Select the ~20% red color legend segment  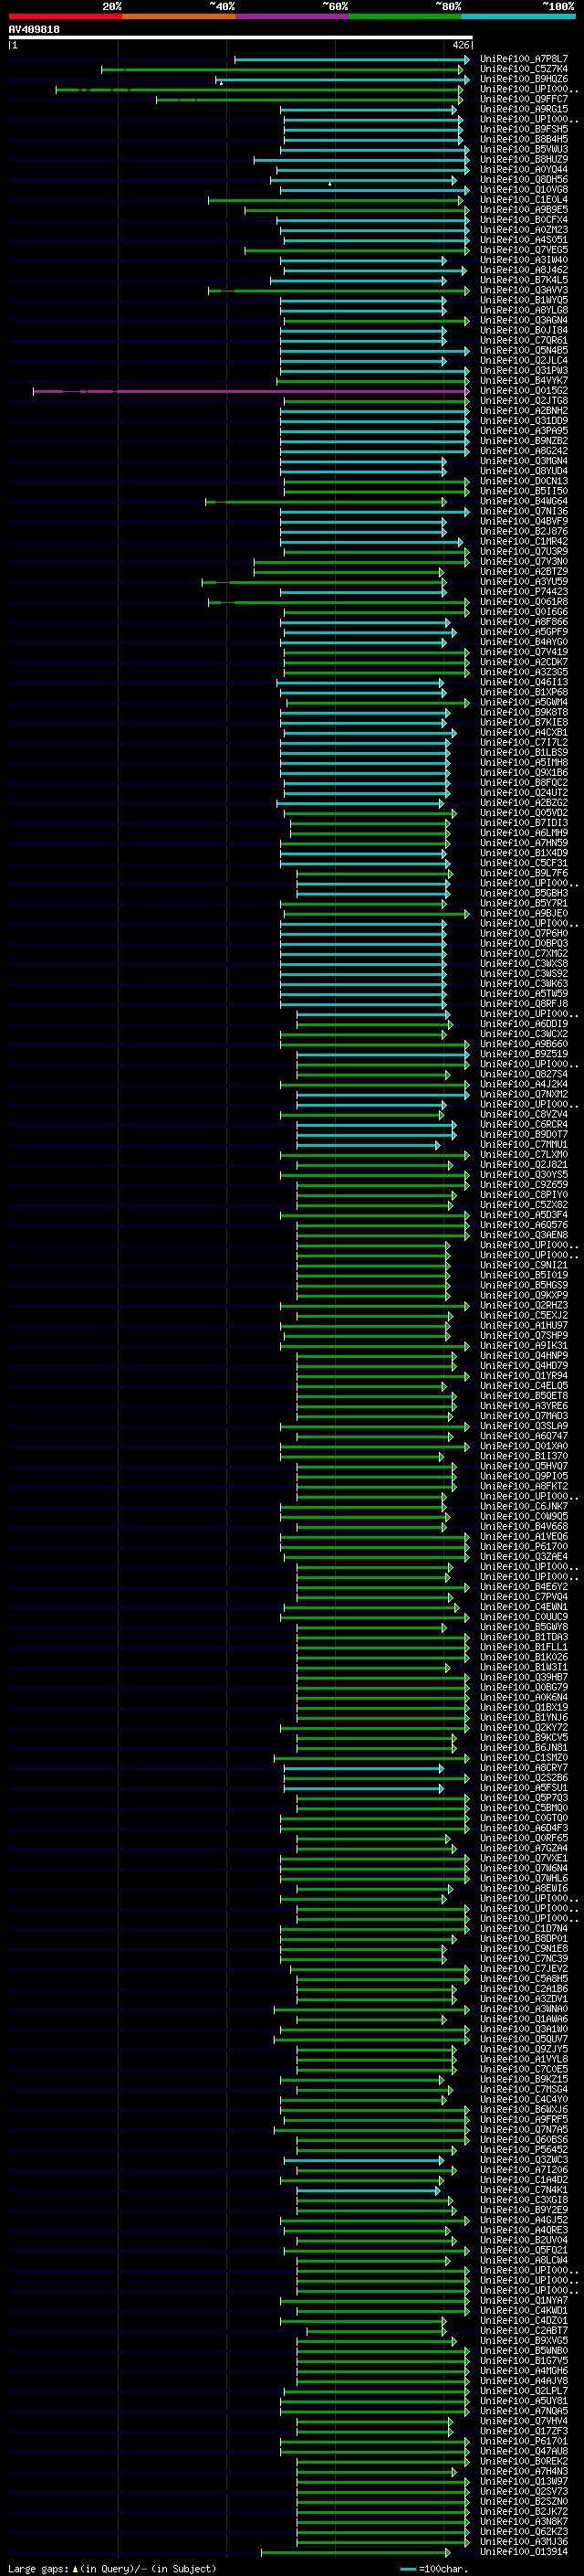coord(65,16)
